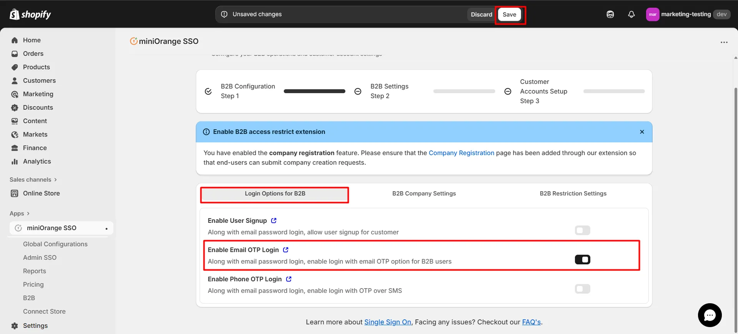
Task: Open Enable Phone OTP Login external link icon
Action: tap(289, 279)
